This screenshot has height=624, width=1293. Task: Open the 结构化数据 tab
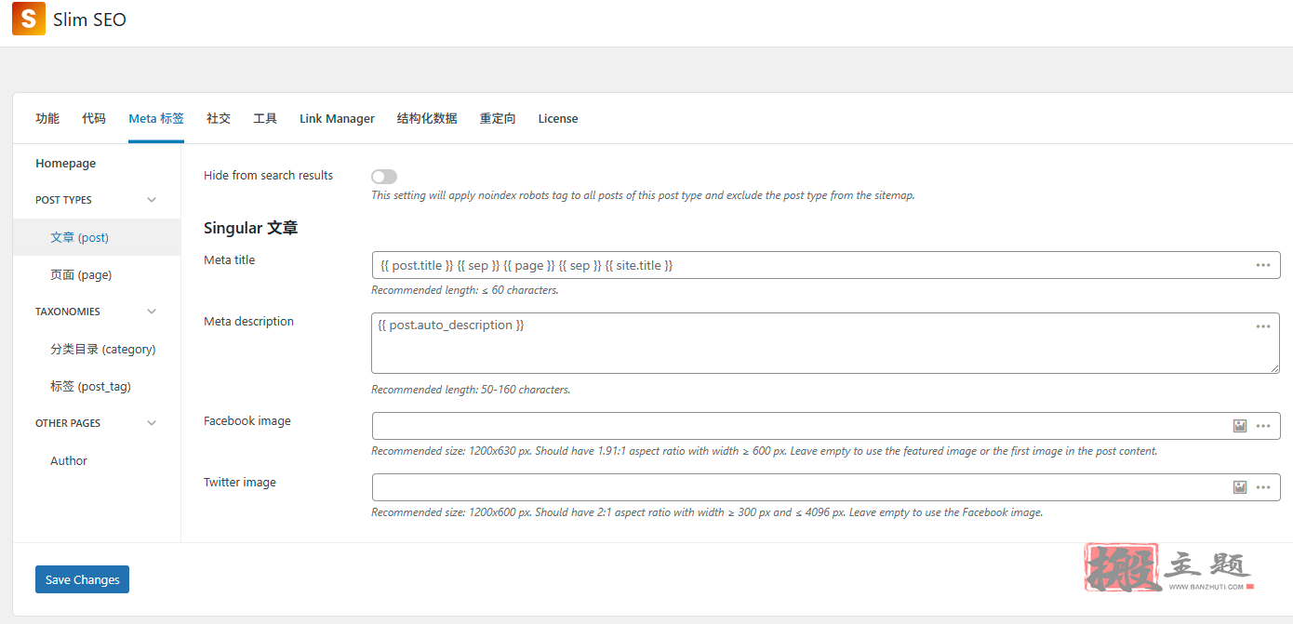427,118
